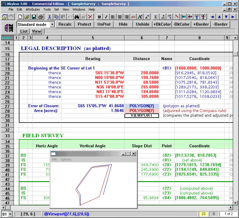The height and width of the screenshot is (218, 239).
Task: Increase font size with large A icon
Action: click(x=140, y=17)
